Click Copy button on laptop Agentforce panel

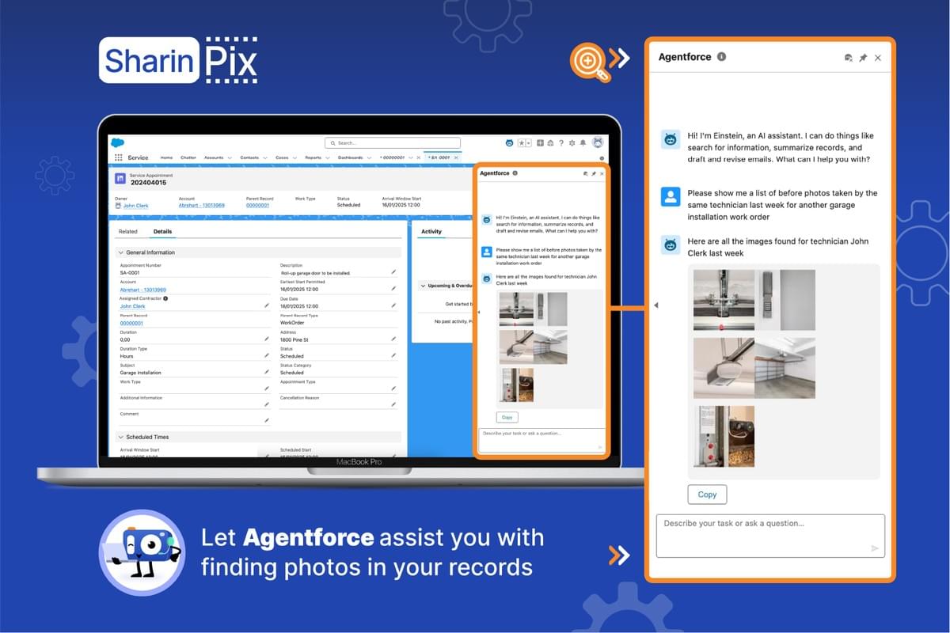point(507,417)
